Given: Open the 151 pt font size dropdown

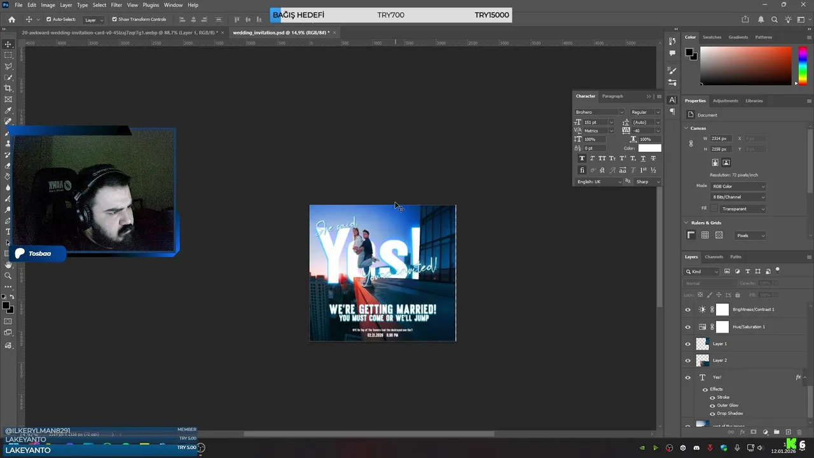Looking at the screenshot, I should point(611,122).
